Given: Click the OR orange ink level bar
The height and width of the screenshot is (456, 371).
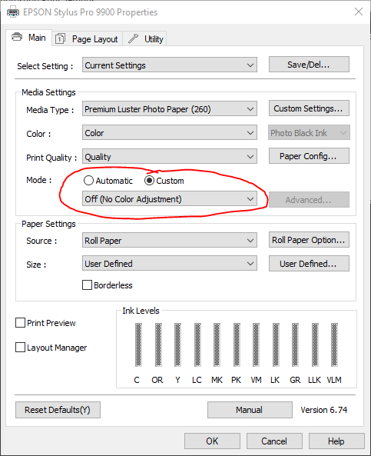Looking at the screenshot, I should [x=158, y=344].
